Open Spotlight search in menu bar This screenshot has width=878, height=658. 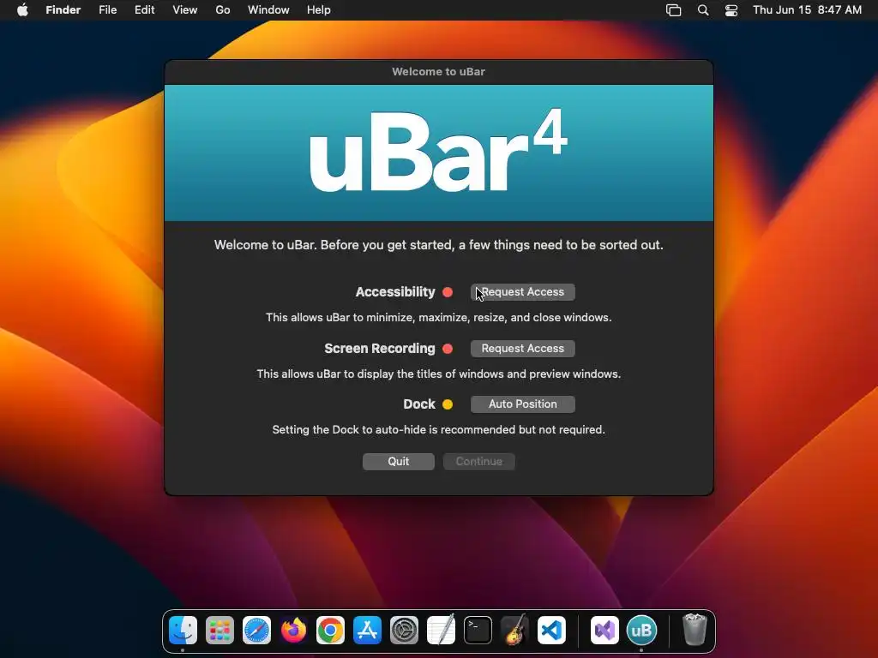click(x=703, y=10)
